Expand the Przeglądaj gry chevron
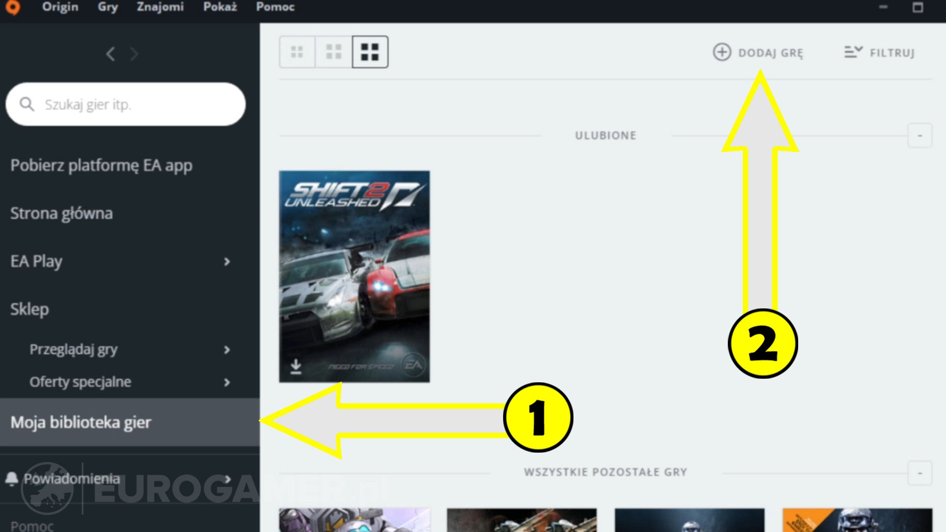 (x=227, y=350)
